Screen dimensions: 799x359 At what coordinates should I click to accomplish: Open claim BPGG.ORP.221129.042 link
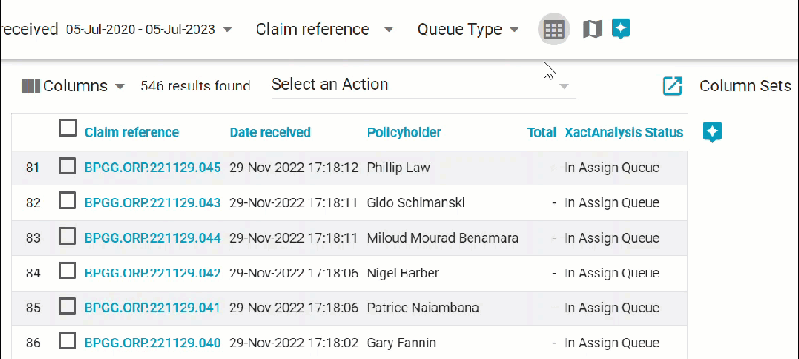(x=153, y=273)
